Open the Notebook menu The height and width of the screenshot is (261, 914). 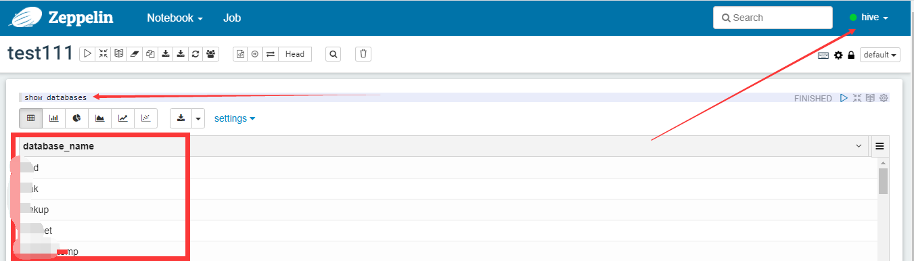[175, 18]
